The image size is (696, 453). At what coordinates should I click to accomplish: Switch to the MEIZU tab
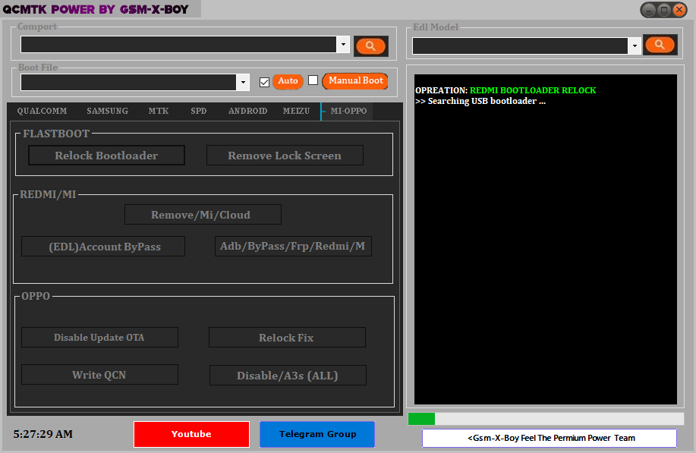click(296, 111)
